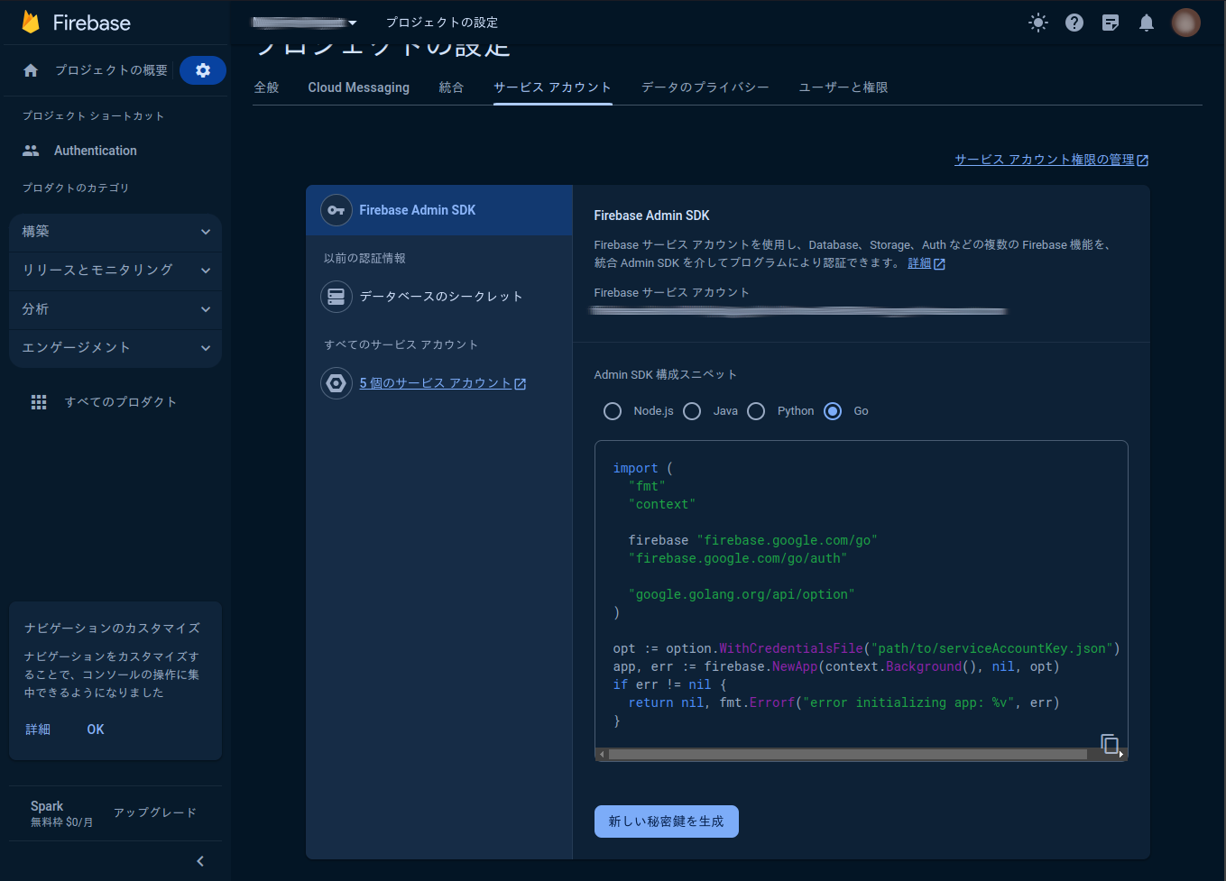Viewport: 1226px width, 881px height.
Task: Click the 新しい秘密鍵を生成 button
Action: (x=666, y=821)
